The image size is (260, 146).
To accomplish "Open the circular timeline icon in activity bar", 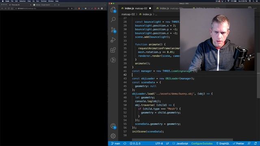I will click(113, 60).
